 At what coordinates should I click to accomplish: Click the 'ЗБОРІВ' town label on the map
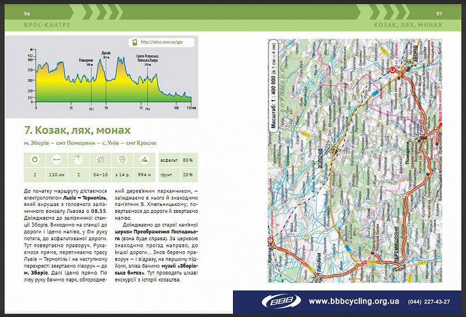point(415,54)
